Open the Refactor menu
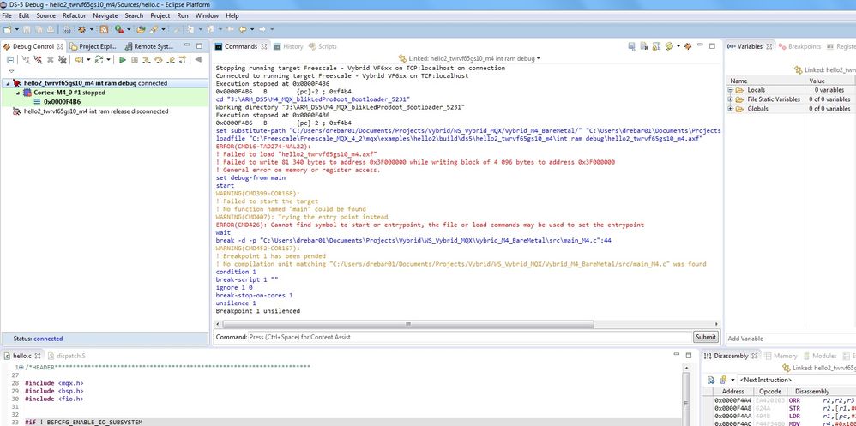 tap(74, 15)
